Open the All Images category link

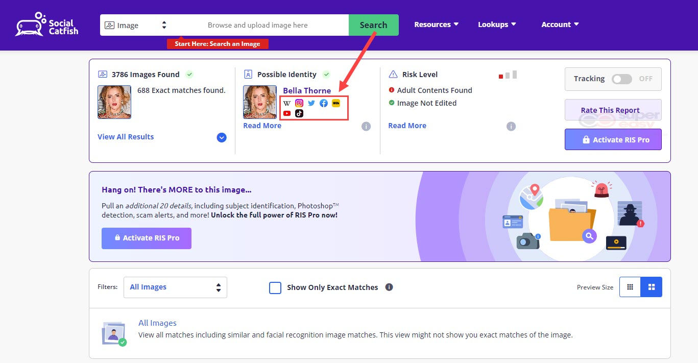tap(158, 323)
